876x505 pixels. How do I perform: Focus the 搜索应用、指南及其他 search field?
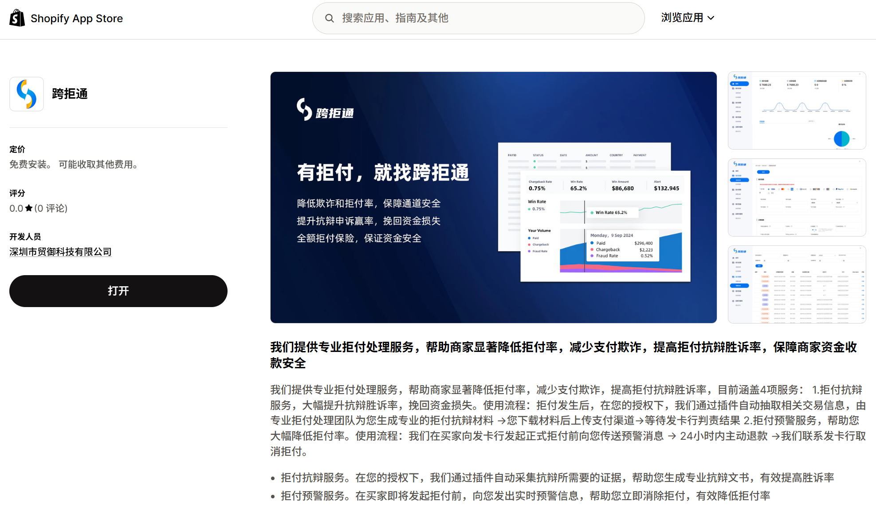[479, 18]
